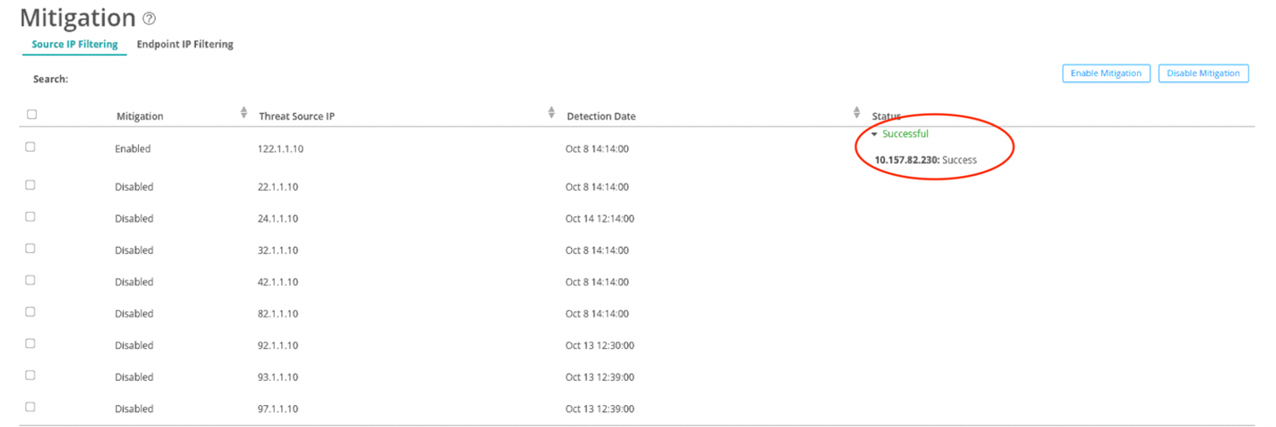Open the Endpoint IP Filtering tab
1276x427 pixels.
(x=185, y=44)
